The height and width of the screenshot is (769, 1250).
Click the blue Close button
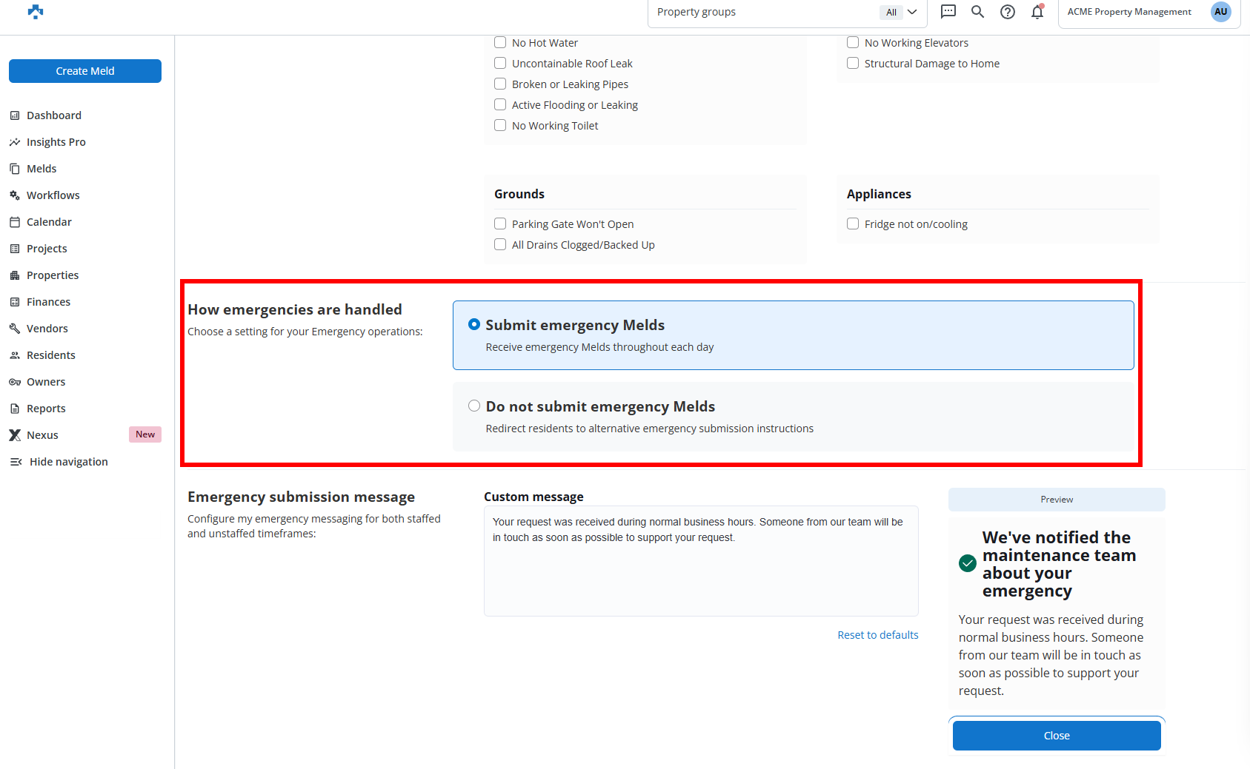click(1056, 736)
